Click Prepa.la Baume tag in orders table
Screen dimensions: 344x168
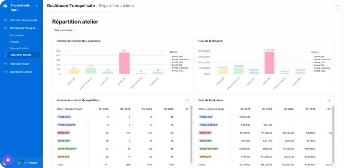(x=67, y=125)
